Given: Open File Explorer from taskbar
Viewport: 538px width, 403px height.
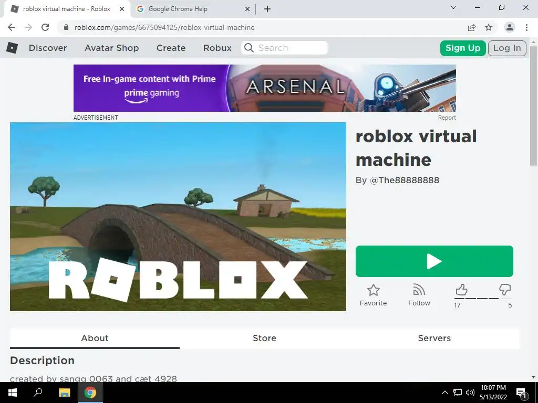Looking at the screenshot, I should (x=64, y=393).
